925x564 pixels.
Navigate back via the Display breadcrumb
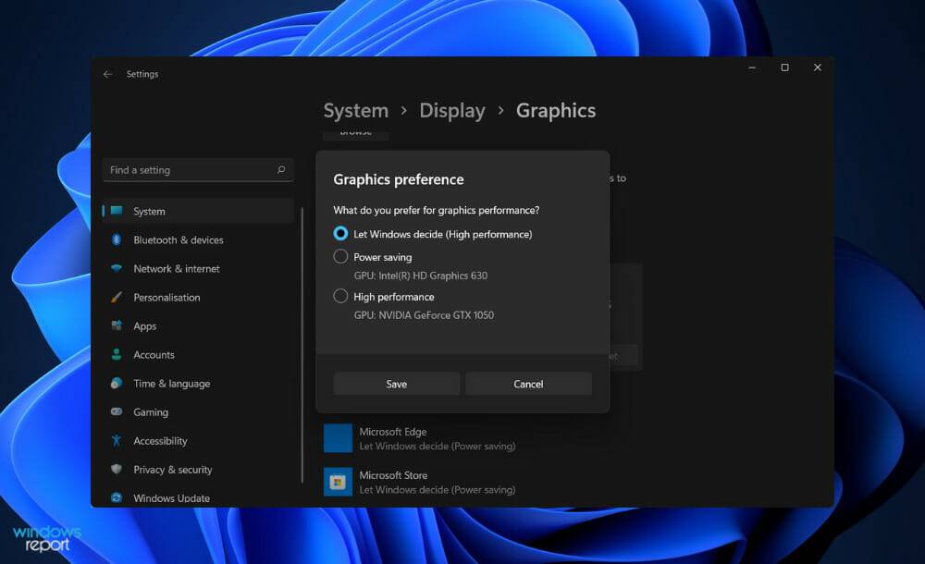coord(452,110)
